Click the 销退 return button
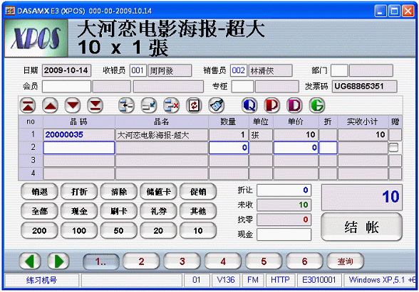Viewport: 419px width, 292px height. (39, 192)
